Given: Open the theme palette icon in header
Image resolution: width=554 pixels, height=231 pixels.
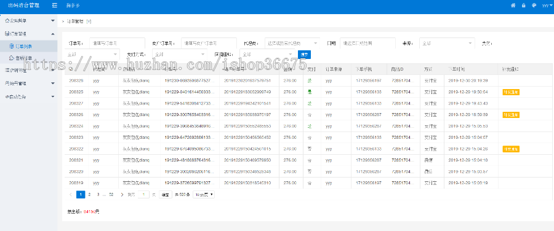Looking at the screenshot, I should click(x=534, y=6).
